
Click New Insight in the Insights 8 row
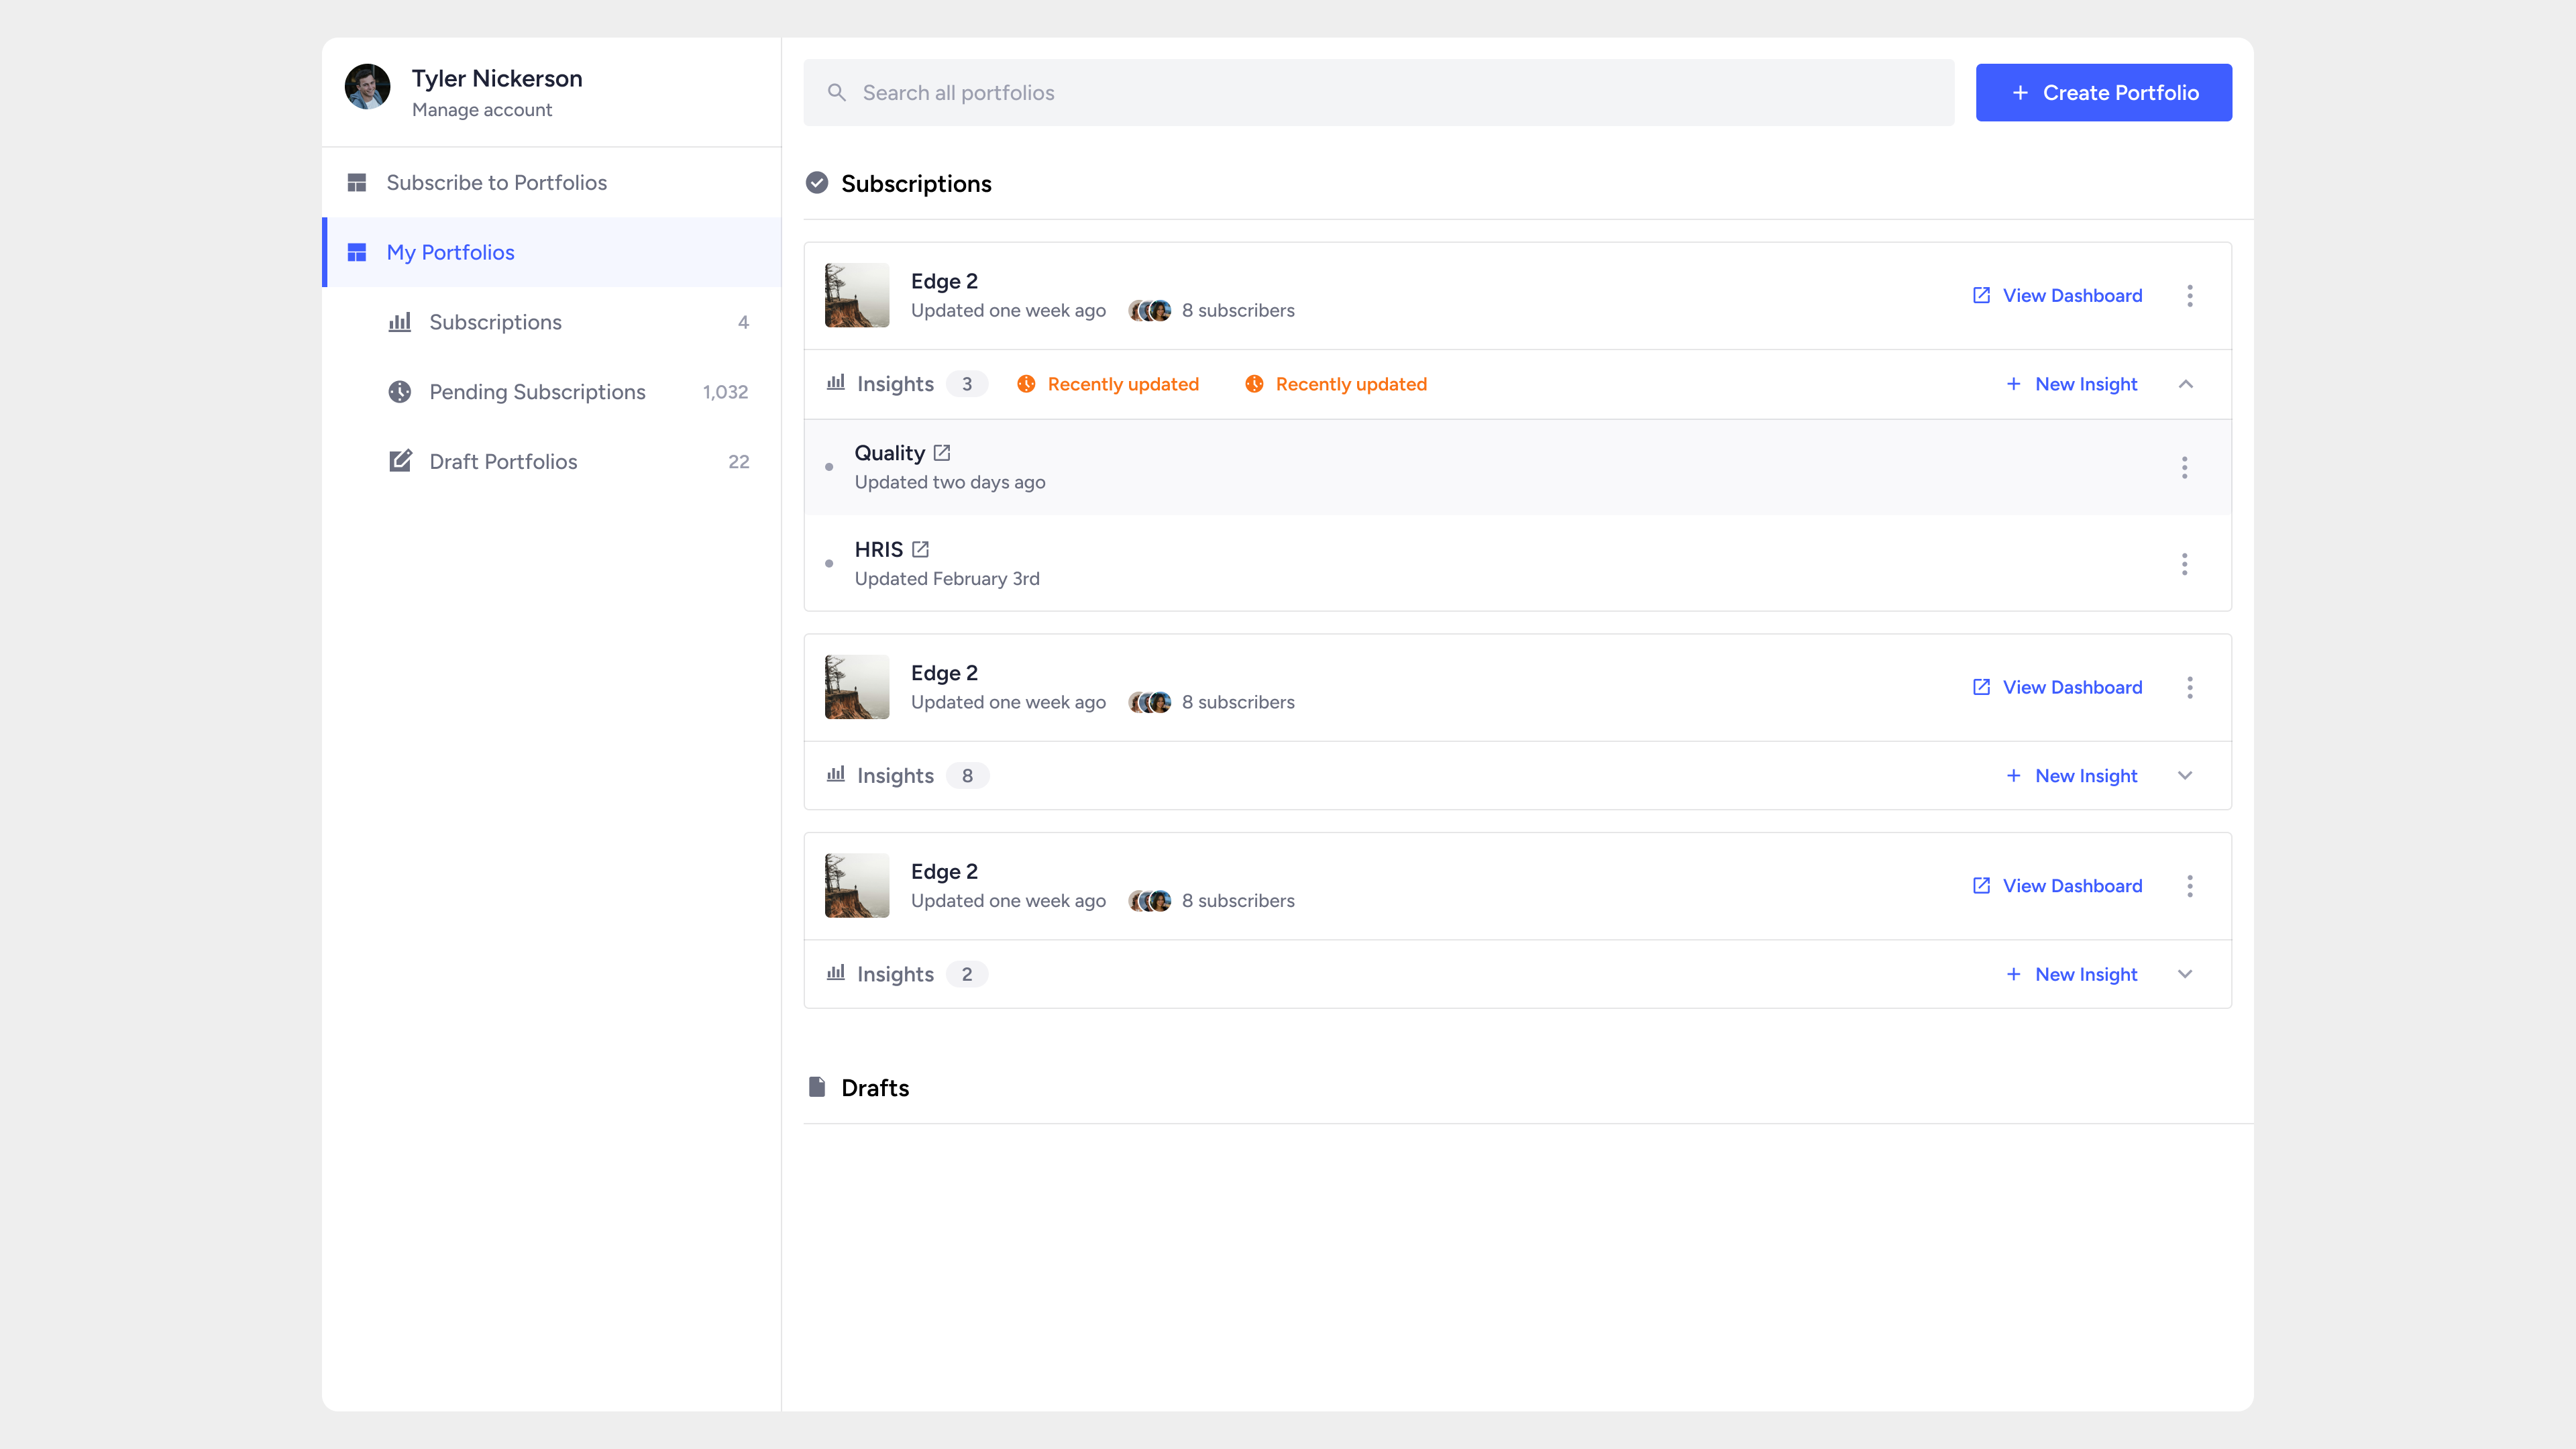coord(2071,776)
